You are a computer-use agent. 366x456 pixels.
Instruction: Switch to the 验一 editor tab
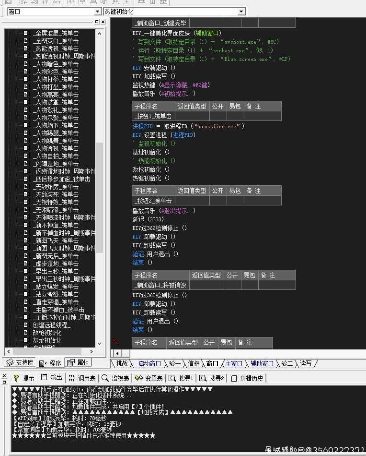[175, 363]
